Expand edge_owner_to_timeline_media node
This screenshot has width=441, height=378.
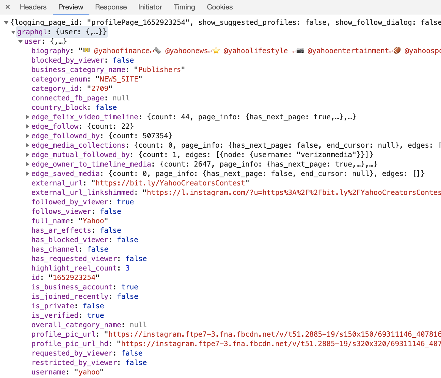(28, 164)
